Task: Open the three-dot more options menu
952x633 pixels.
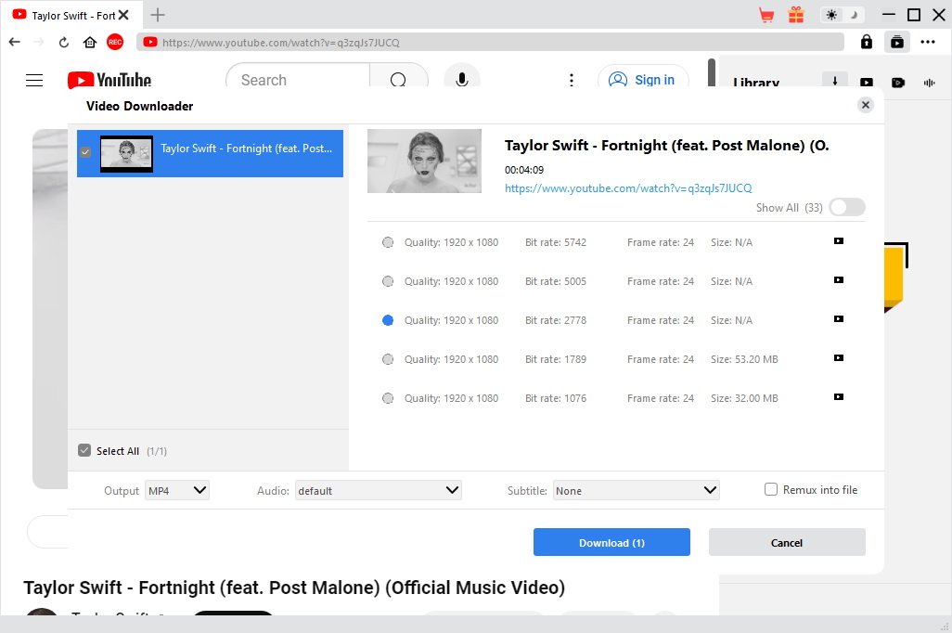Action: pyautogui.click(x=928, y=42)
